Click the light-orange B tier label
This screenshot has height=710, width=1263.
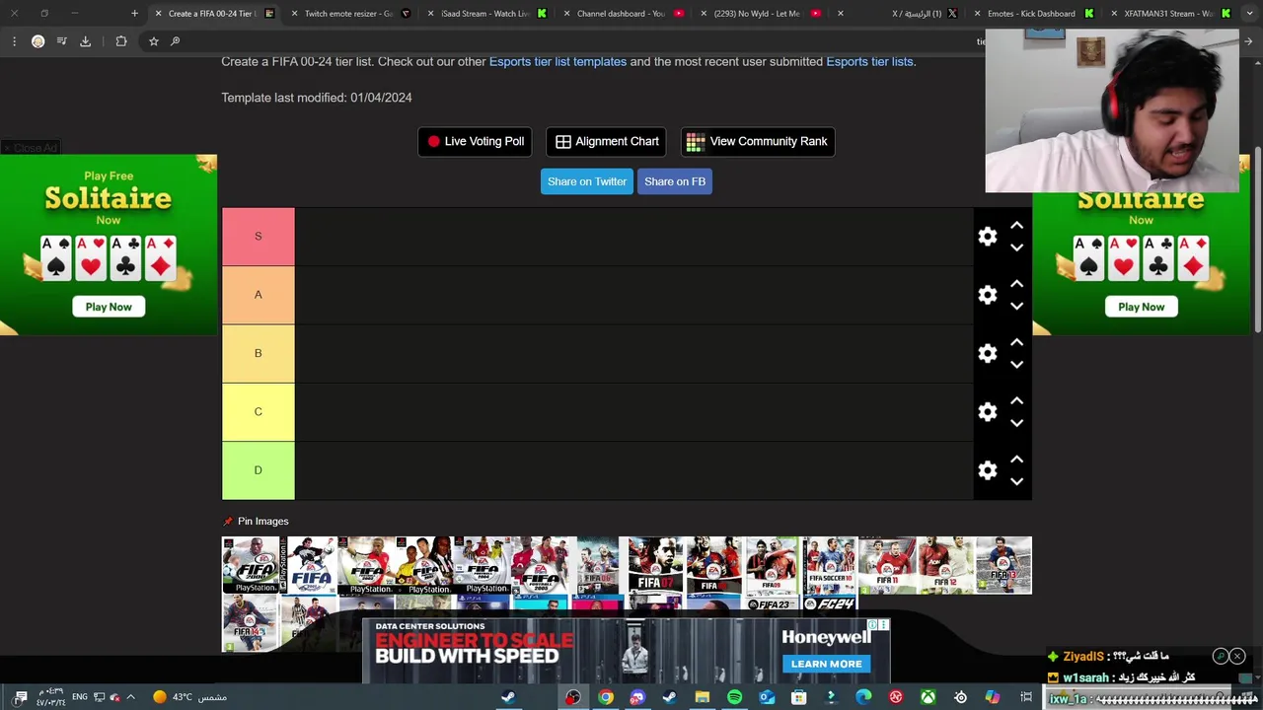(x=259, y=353)
